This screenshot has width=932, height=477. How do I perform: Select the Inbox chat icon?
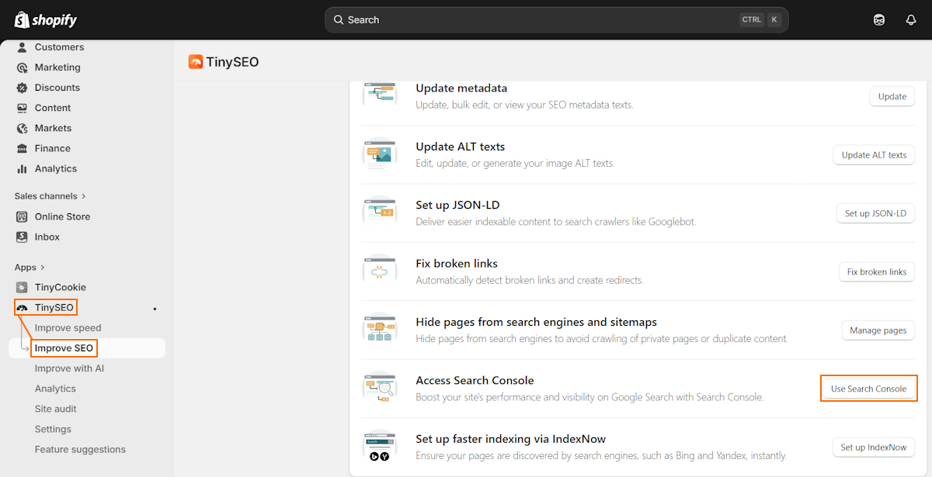pyautogui.click(x=21, y=237)
